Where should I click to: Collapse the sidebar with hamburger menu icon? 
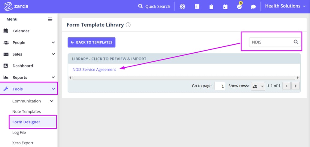pyautogui.click(x=50, y=19)
